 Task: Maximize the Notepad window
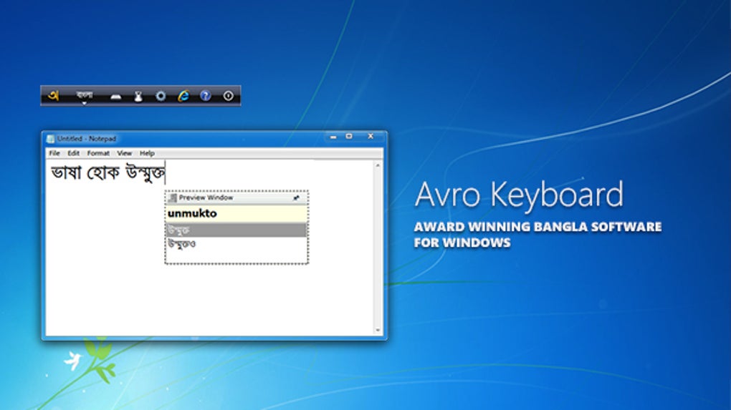(349, 137)
